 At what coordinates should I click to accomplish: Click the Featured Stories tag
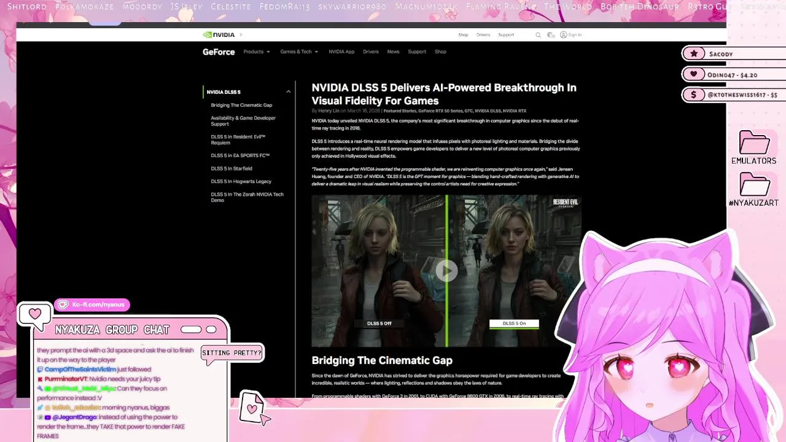coord(400,111)
